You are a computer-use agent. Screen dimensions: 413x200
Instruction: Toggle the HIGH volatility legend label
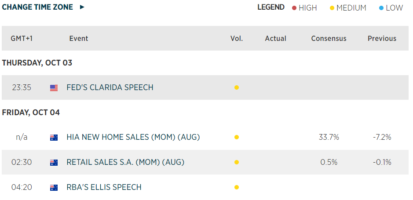[308, 8]
